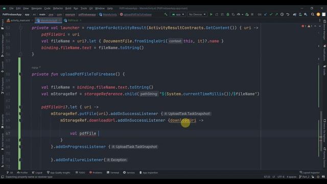Open the Navigate menu
Viewport: 327px width, 184px height.
36,8
